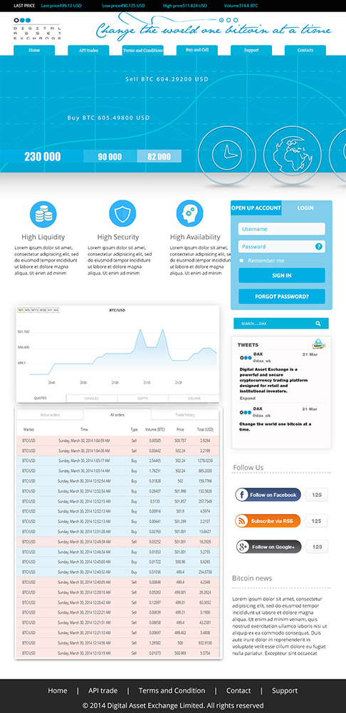Click the clock circle icon in the banner
This screenshot has width=346, height=713.
coord(226,153)
